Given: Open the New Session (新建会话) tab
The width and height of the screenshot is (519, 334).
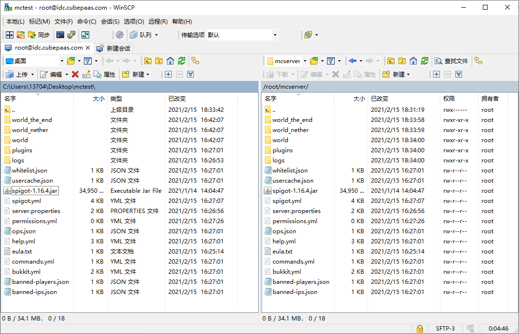Looking at the screenshot, I should coord(114,48).
